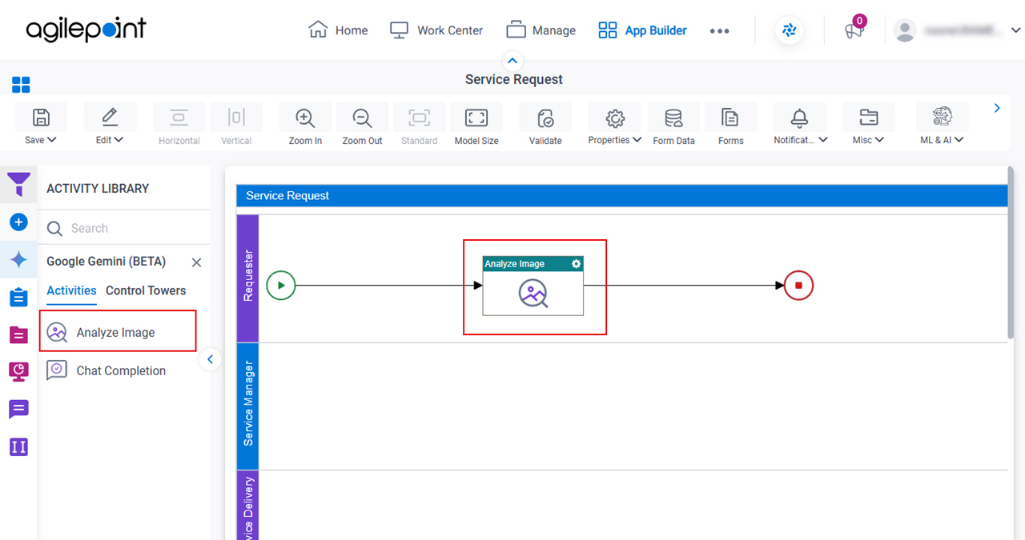Click the agilepoint logo

(86, 30)
